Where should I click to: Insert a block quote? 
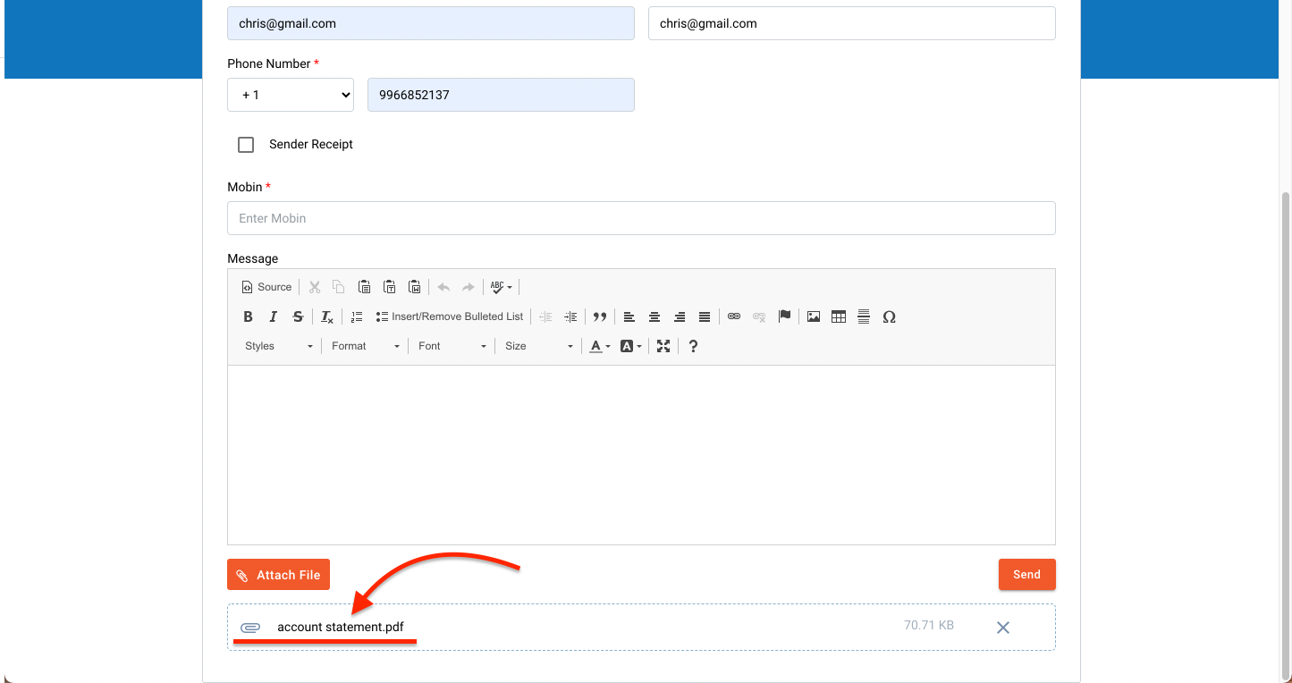click(600, 316)
